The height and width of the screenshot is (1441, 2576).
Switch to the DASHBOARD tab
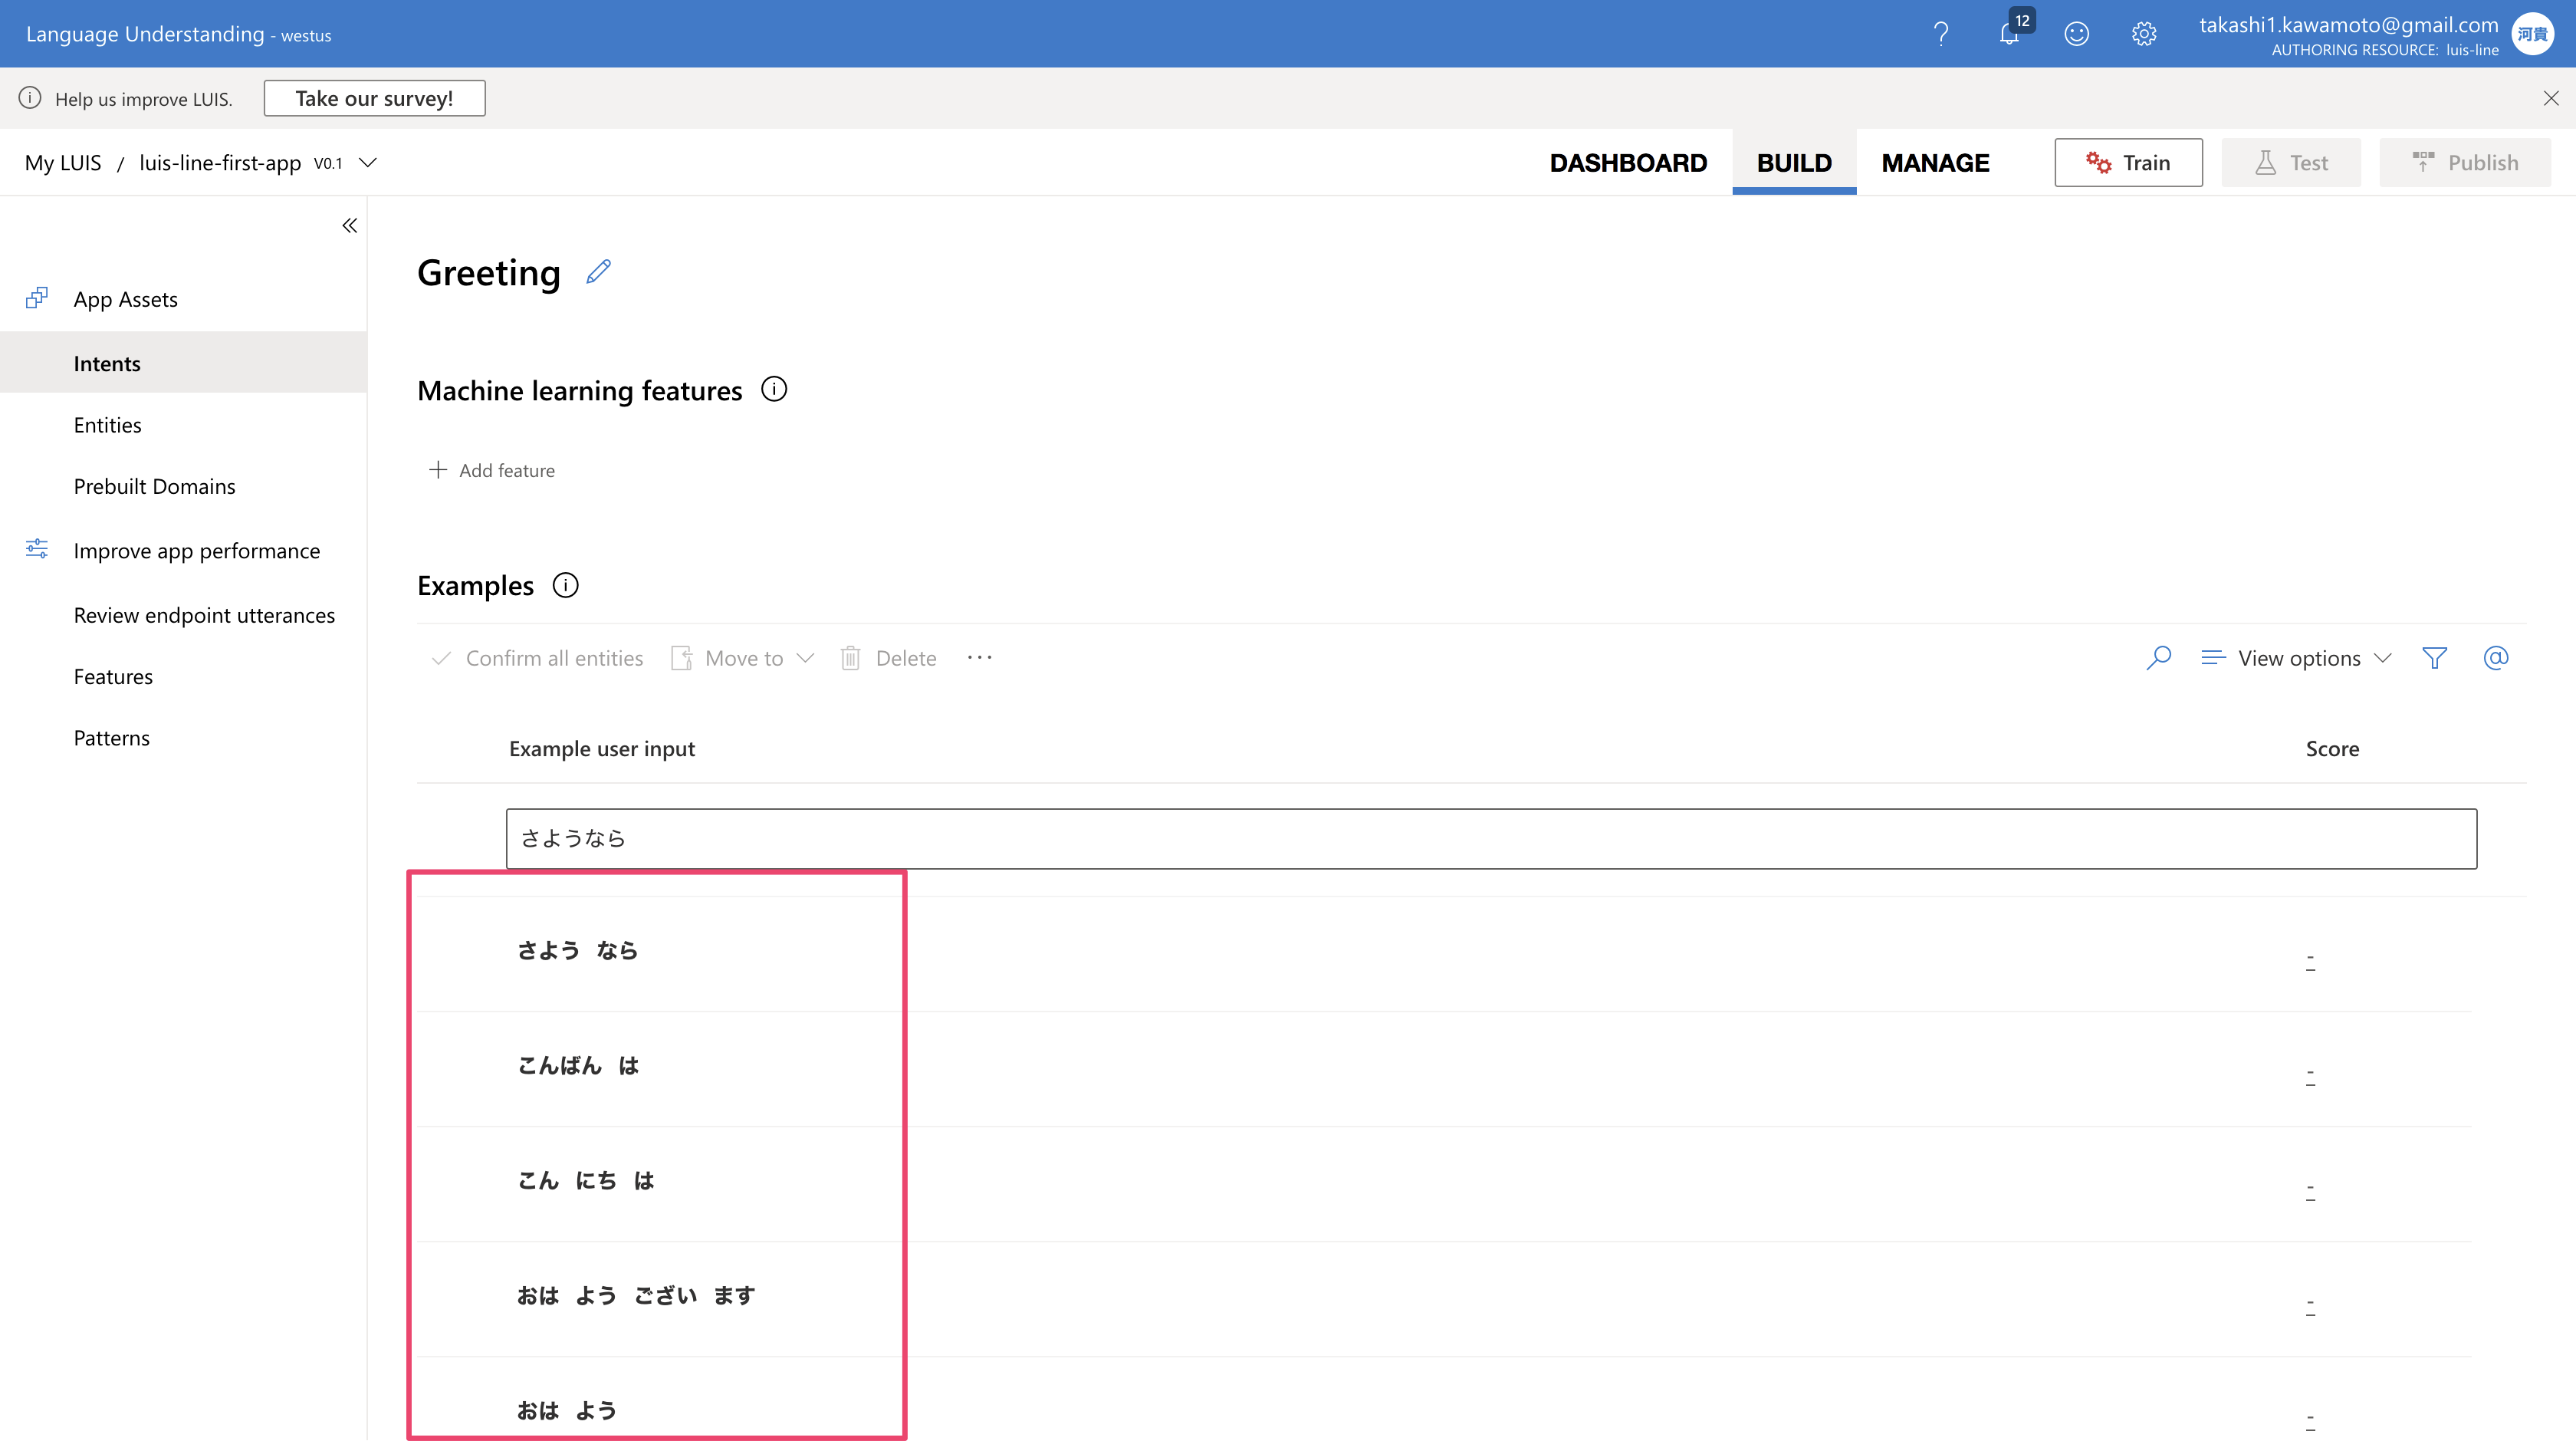[x=1628, y=163]
